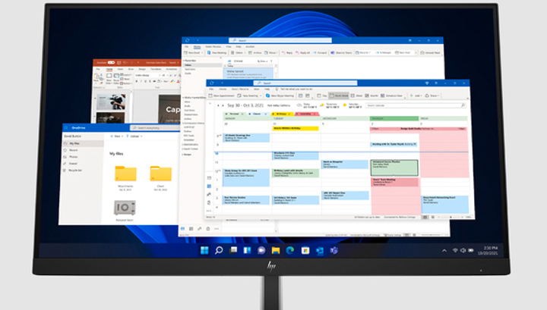Image resolution: width=547 pixels, height=310 pixels.
Task: Launch Microsoft Edge from the taskbar
Action: pos(290,250)
